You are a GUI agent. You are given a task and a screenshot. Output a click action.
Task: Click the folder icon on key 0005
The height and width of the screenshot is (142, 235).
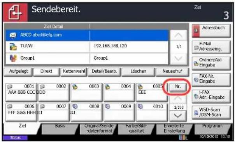(x=140, y=87)
